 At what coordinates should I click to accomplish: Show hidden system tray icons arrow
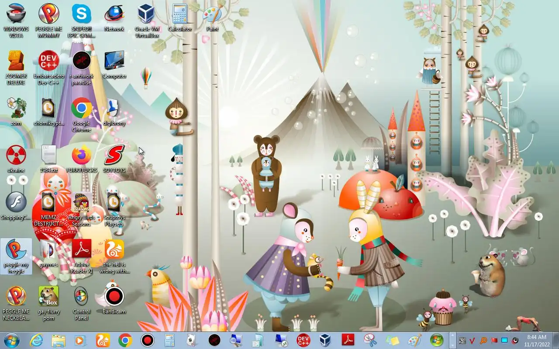tap(452, 340)
